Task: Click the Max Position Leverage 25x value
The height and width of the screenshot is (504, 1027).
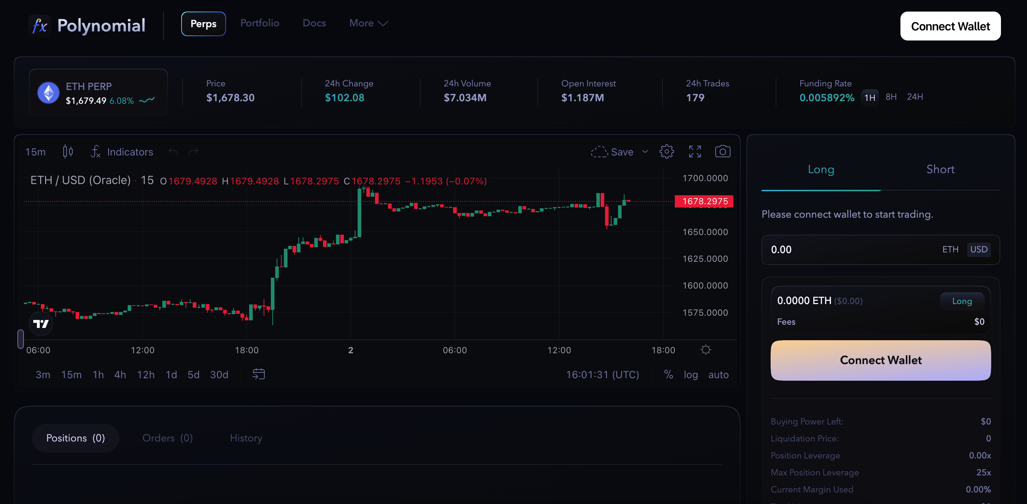Action: pos(983,472)
